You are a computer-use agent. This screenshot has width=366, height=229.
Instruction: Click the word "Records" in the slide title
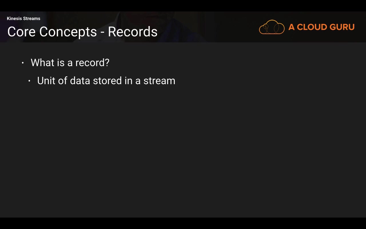tap(133, 31)
